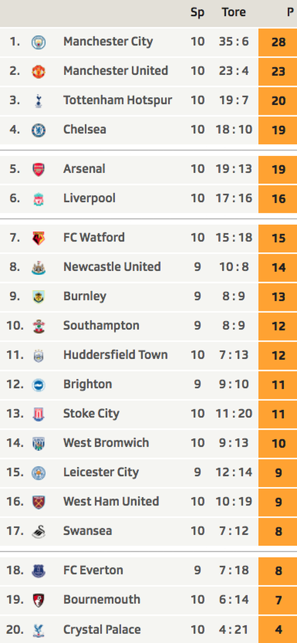This screenshot has height=643, width=297.
Task: Select the Arsenal cannon crest
Action: tap(38, 169)
